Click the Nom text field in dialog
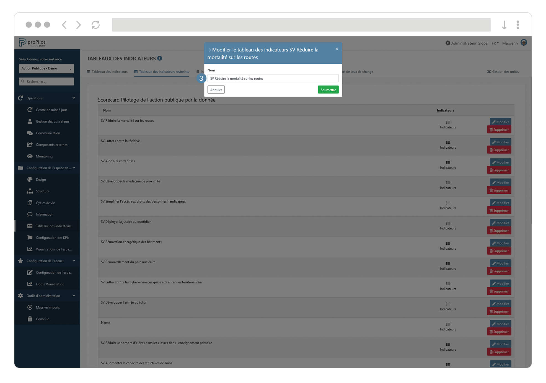Viewport: 546px width, 383px height. [x=273, y=79]
